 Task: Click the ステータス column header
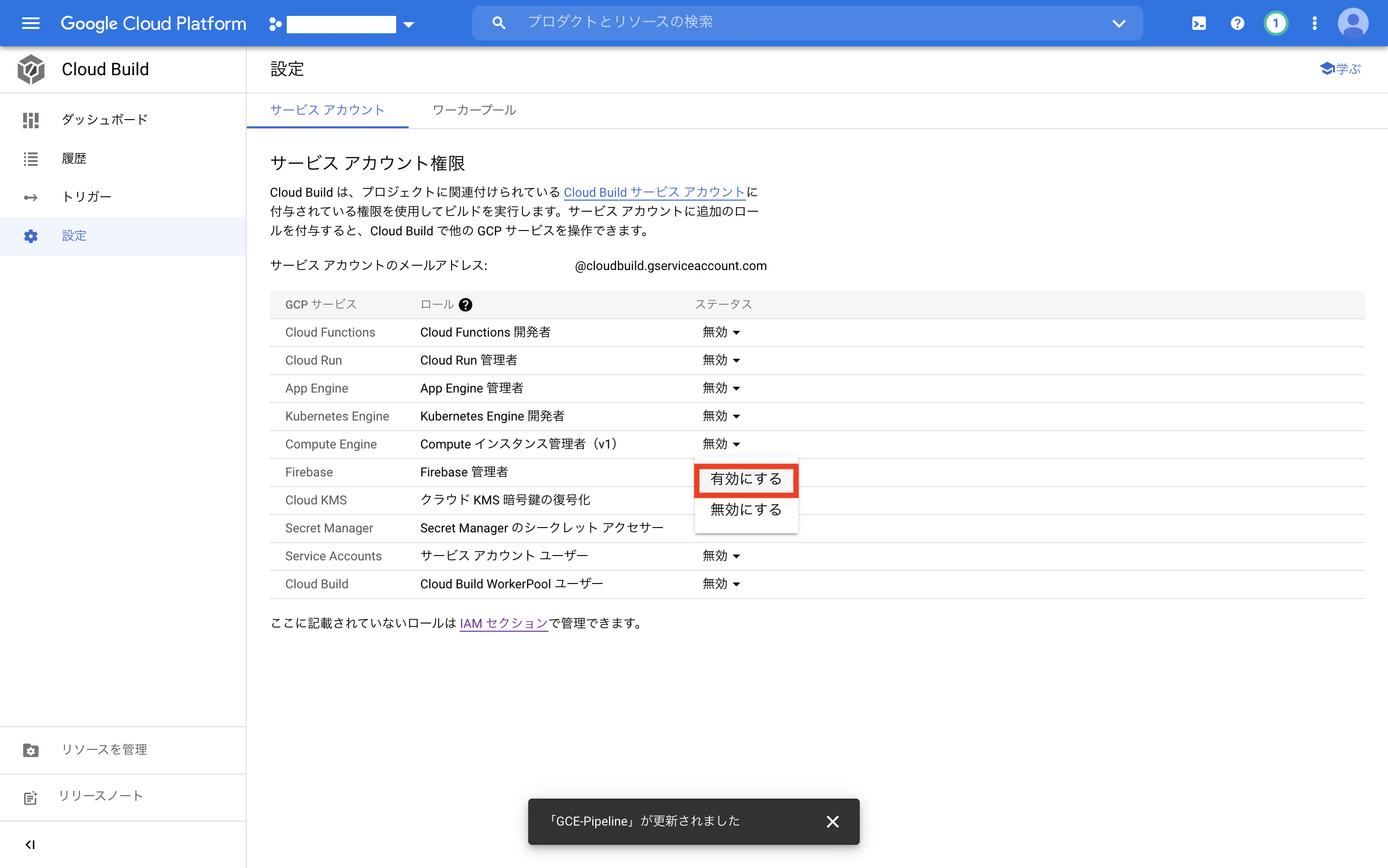click(x=723, y=305)
